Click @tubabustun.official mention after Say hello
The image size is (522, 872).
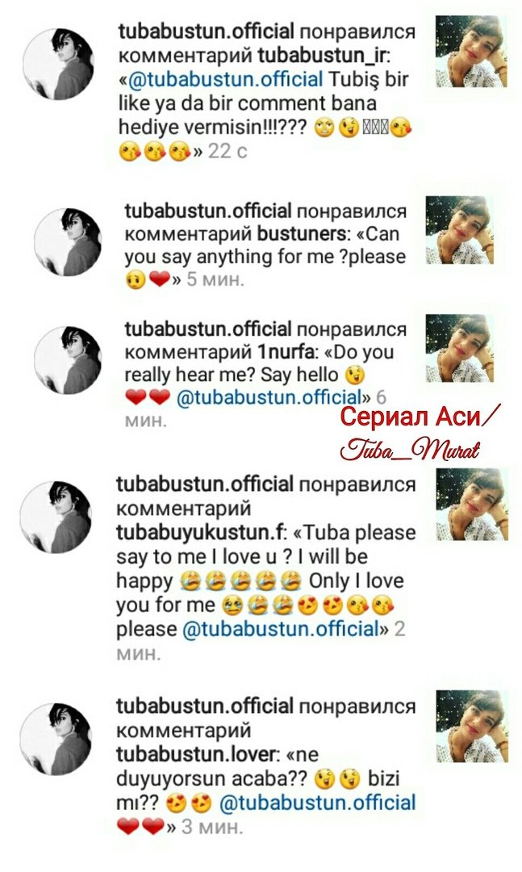click(269, 397)
